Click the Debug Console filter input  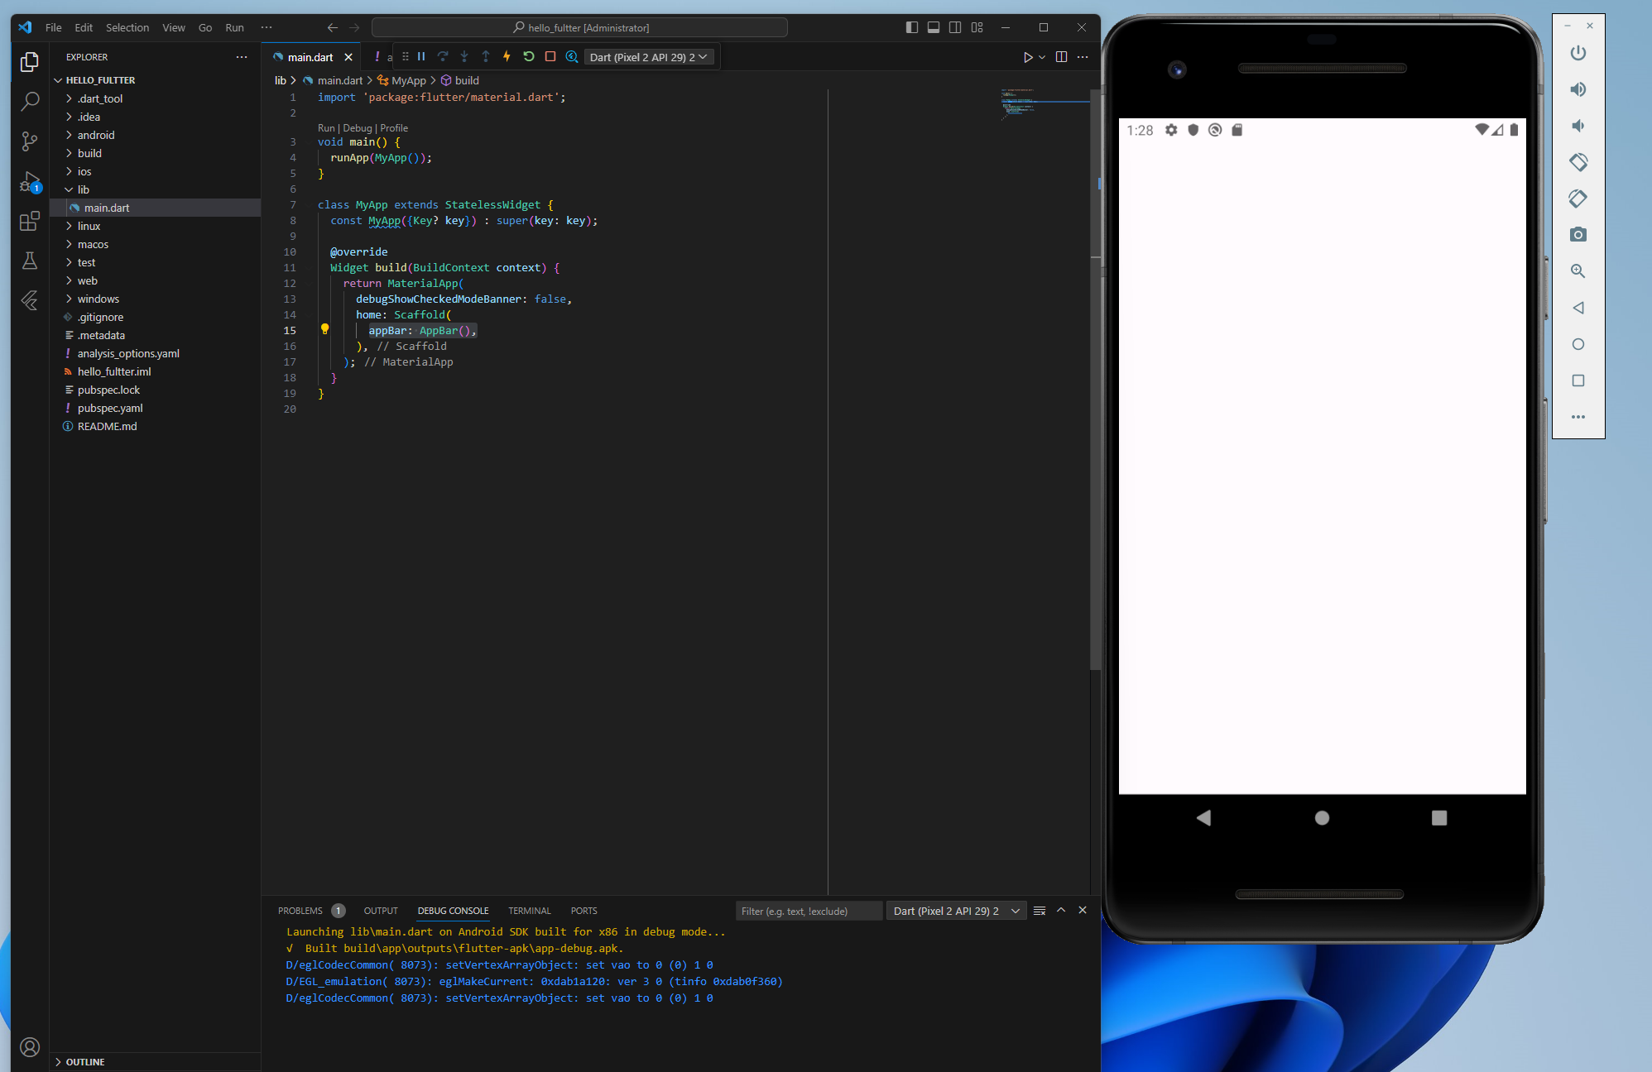coord(808,911)
